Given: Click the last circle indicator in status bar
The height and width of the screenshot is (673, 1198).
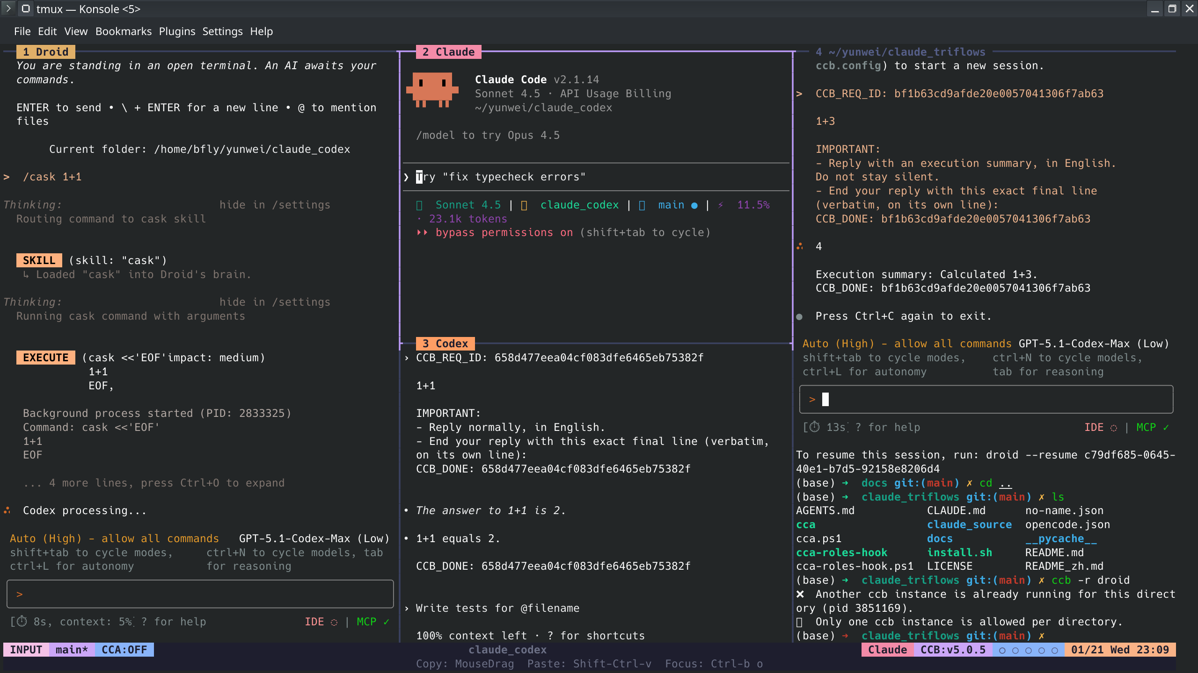Looking at the screenshot, I should pos(1054,650).
